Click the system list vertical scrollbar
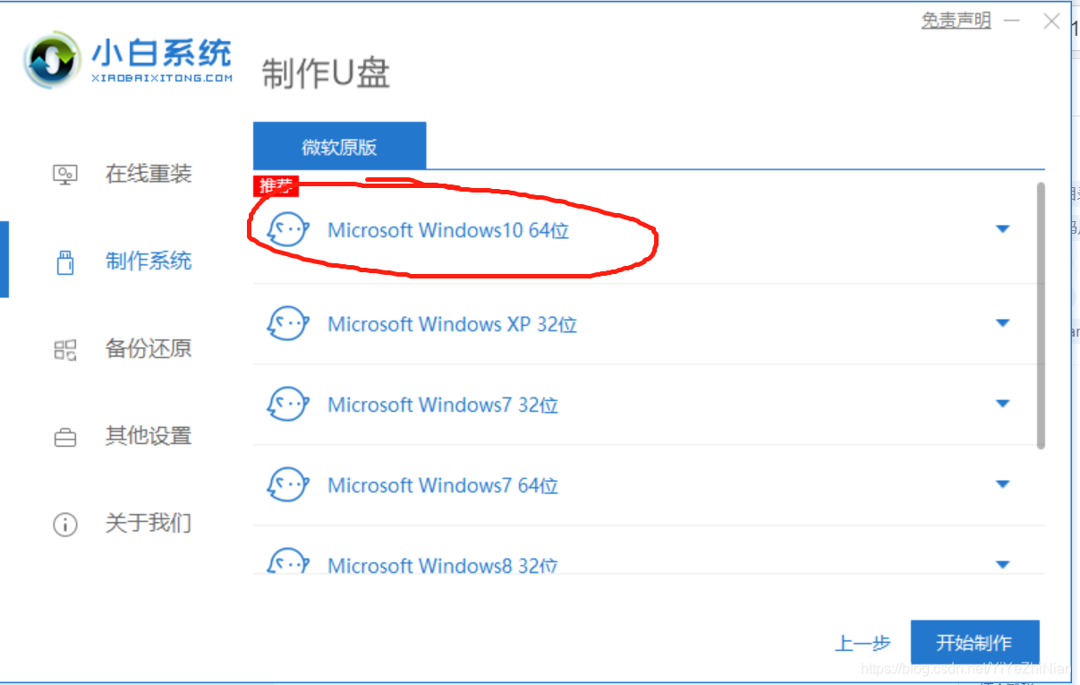The height and width of the screenshot is (685, 1080). (x=1041, y=315)
